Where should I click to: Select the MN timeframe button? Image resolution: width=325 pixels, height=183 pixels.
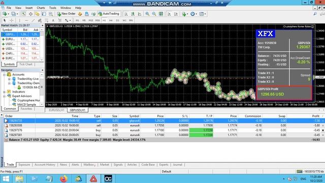point(131,20)
